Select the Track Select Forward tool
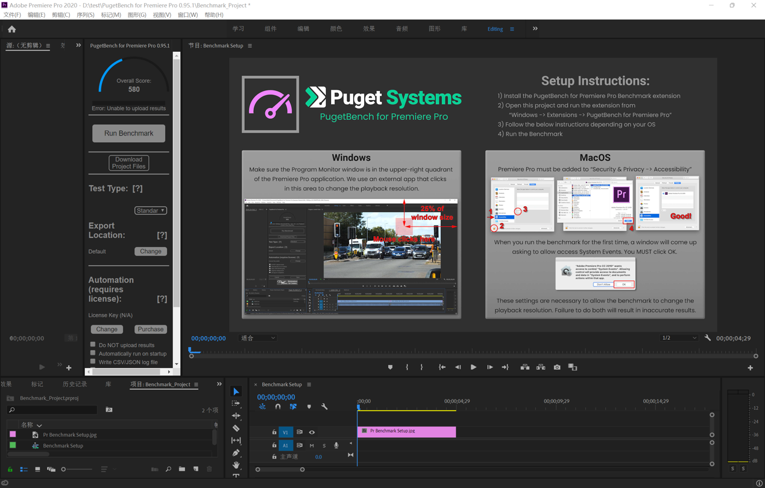This screenshot has width=765, height=488. pyautogui.click(x=236, y=404)
